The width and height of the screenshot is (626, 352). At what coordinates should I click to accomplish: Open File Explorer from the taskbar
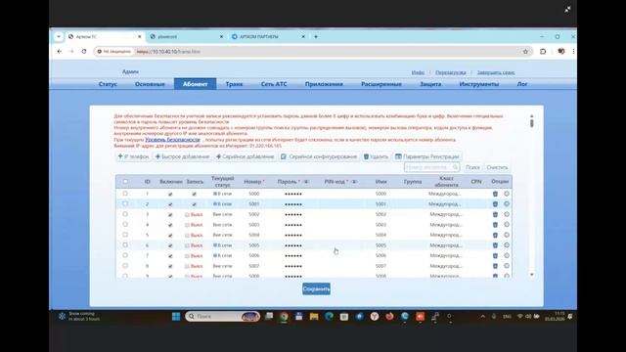pos(314,317)
